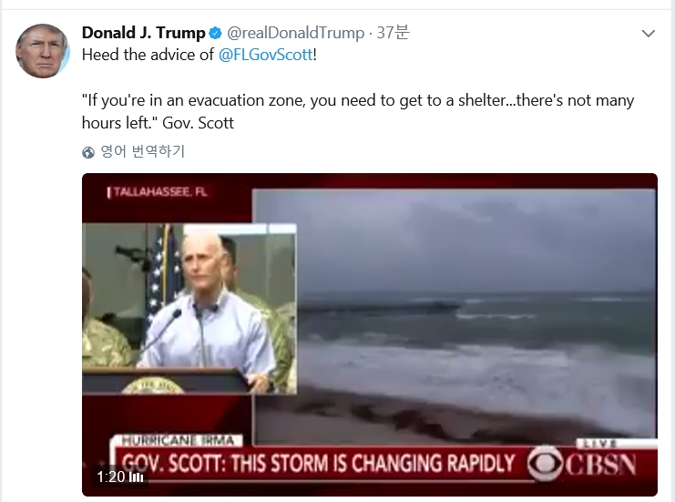Click the quoted evacuation zone tweet text
This screenshot has width=675, height=502.
pyautogui.click(x=358, y=111)
